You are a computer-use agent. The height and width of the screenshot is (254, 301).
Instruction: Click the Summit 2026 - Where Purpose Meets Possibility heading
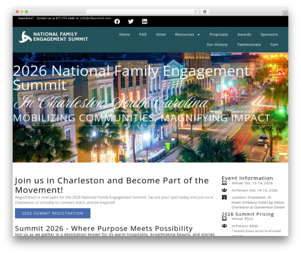pos(104,228)
